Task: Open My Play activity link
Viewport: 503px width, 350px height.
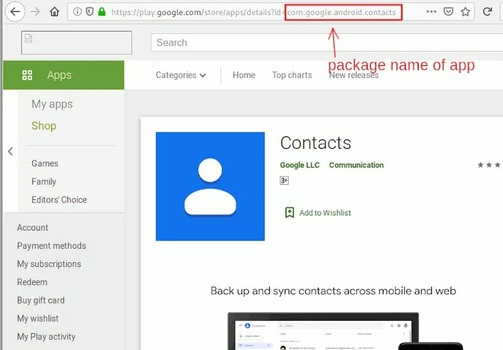Action: pos(46,337)
